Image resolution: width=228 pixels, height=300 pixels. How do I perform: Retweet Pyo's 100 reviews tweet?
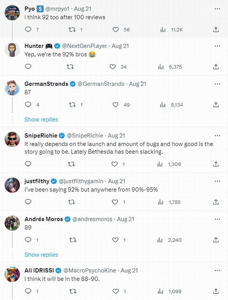click(72, 29)
